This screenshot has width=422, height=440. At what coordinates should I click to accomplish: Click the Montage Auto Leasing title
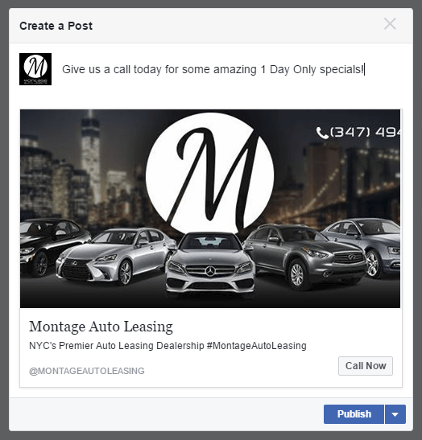coord(101,327)
